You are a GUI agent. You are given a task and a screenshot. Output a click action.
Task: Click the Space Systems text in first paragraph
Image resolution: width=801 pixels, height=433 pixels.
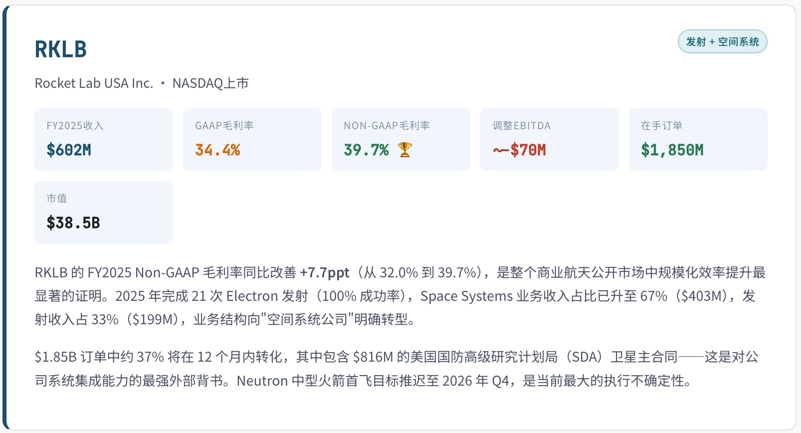coord(466,296)
